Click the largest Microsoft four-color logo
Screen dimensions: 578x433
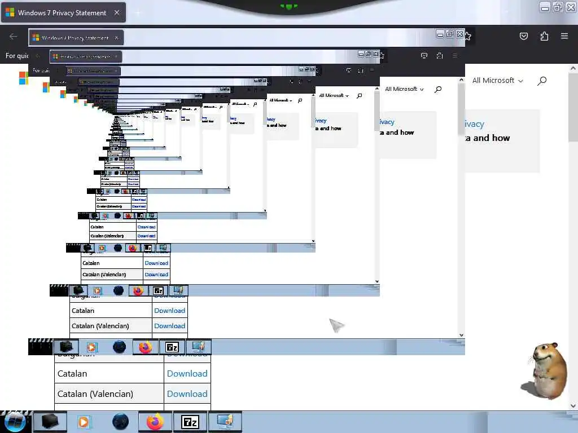(x=24, y=78)
